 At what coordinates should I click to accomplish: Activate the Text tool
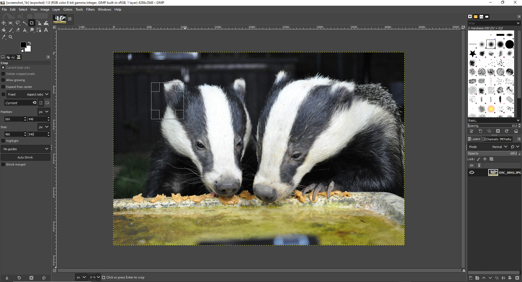coord(46,30)
